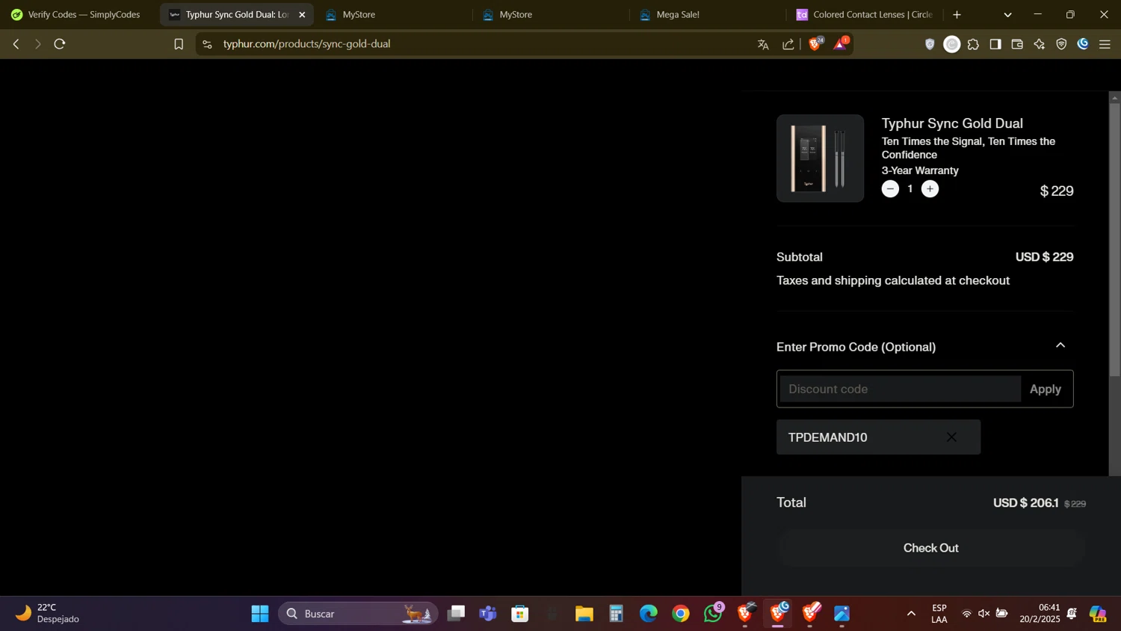Open File Explorer from the taskbar

(x=584, y=614)
